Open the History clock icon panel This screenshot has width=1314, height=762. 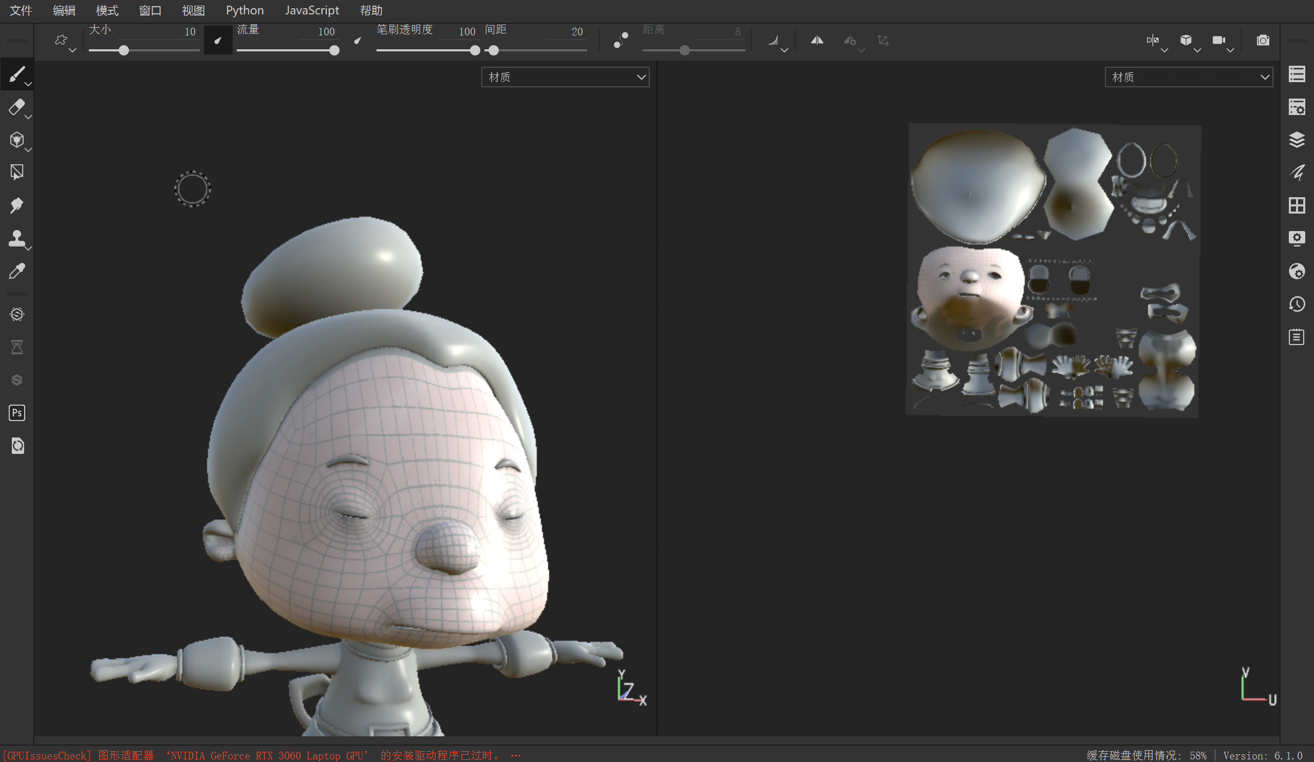point(1296,304)
